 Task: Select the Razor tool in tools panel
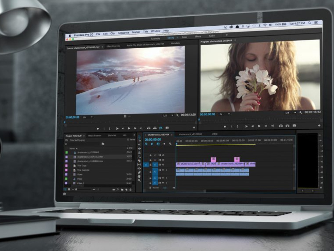[x=139, y=161]
